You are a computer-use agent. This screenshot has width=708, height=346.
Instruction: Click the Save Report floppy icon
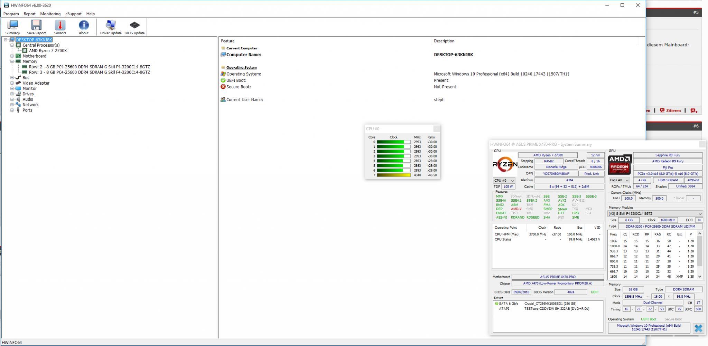click(36, 25)
